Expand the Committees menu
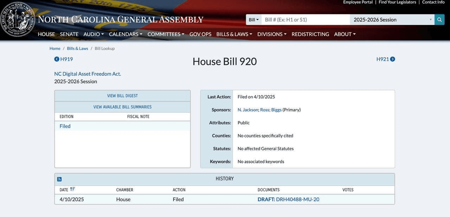 166,34
